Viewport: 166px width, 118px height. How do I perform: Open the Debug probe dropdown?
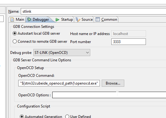pyautogui.click(x=62, y=53)
